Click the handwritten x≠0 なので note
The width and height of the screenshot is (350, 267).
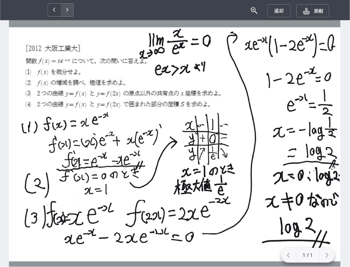302,201
